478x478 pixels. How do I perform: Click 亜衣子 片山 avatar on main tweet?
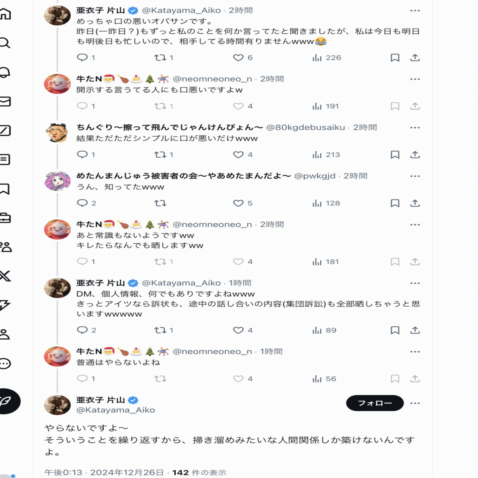pyautogui.click(x=57, y=405)
